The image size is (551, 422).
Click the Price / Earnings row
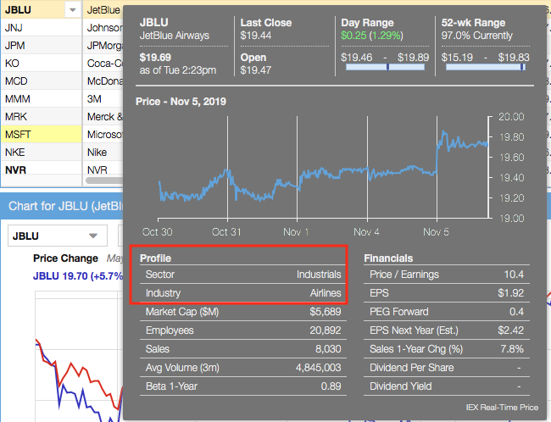(447, 275)
